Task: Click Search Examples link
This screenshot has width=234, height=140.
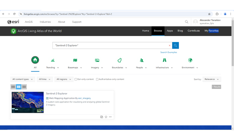Action: (168, 52)
